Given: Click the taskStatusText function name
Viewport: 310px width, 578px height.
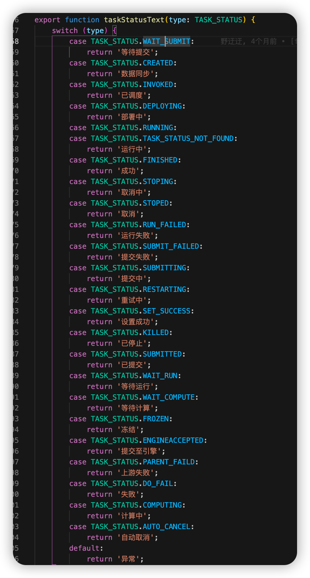Looking at the screenshot, I should (x=134, y=20).
